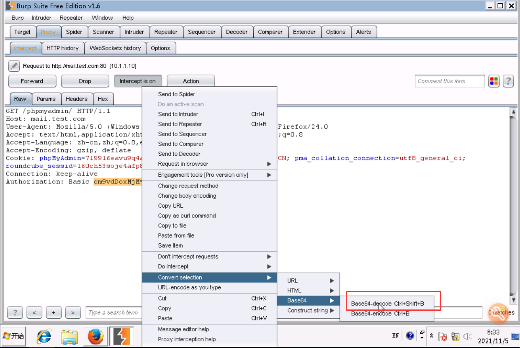The height and width of the screenshot is (348, 520).
Task: Switch to the Params view tab
Action: click(x=46, y=99)
